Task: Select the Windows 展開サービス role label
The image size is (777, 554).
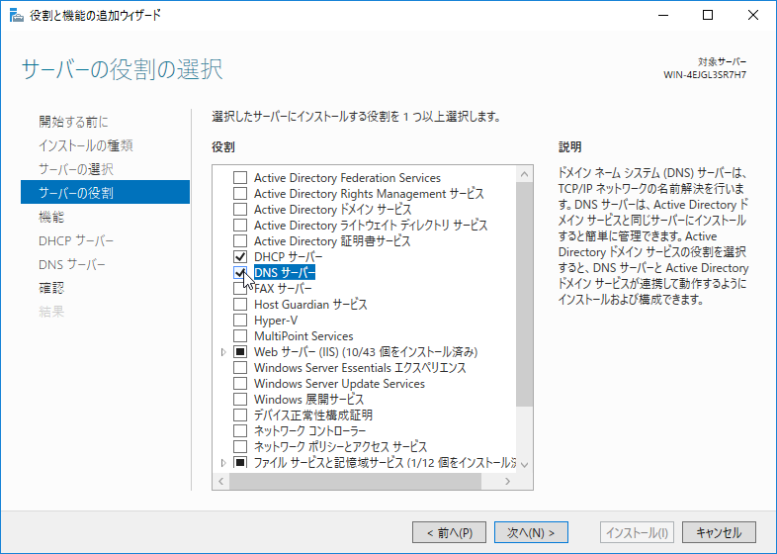Action: [308, 400]
